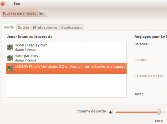Click the HDMI / DisplayPort sound card icon
Viewport: 167px width, 124px height.
[x=10, y=47]
